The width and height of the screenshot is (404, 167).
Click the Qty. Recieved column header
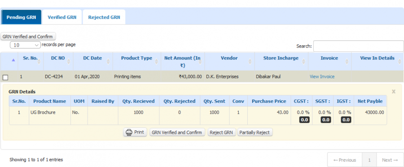[x=139, y=101]
